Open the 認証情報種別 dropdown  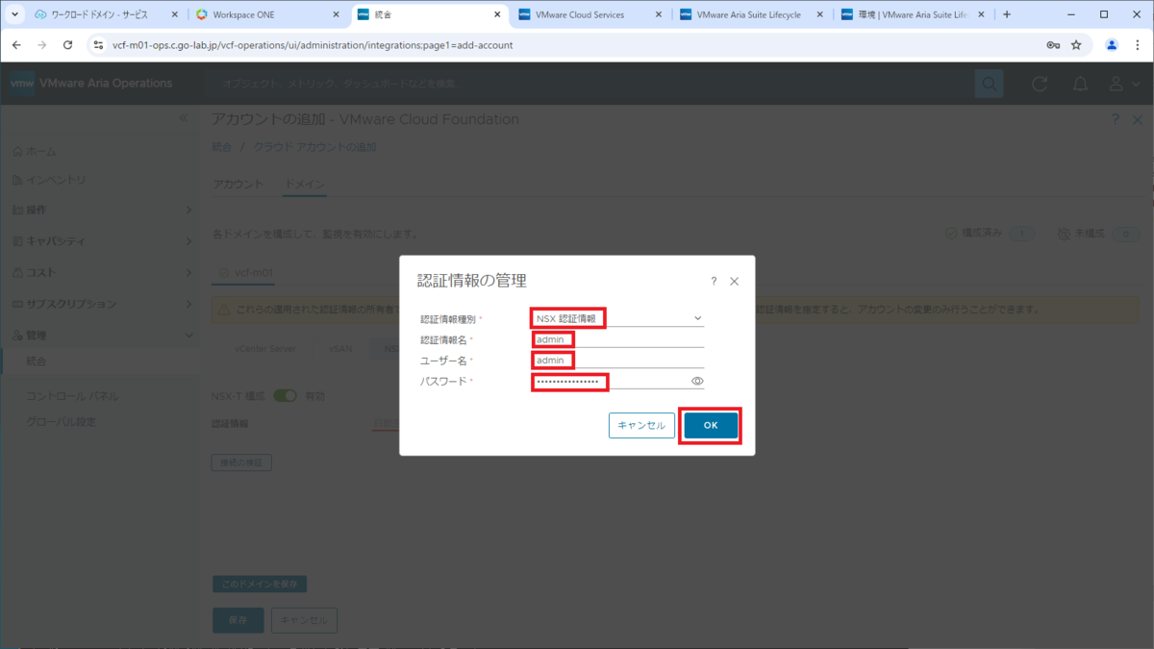(x=617, y=318)
